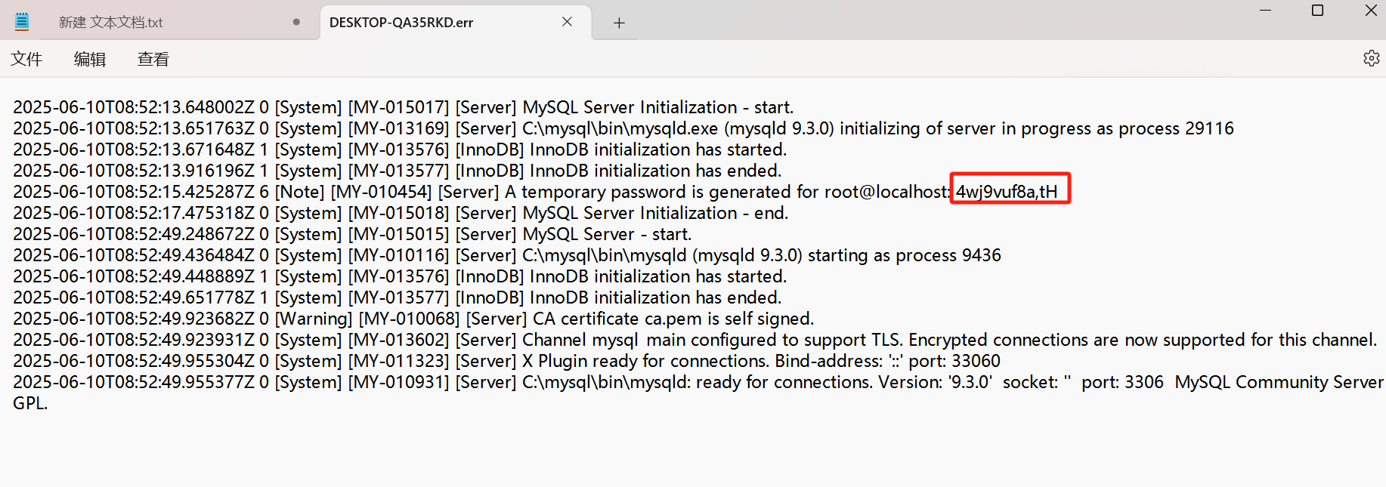Click the Notepad app icon in title bar

pyautogui.click(x=22, y=22)
